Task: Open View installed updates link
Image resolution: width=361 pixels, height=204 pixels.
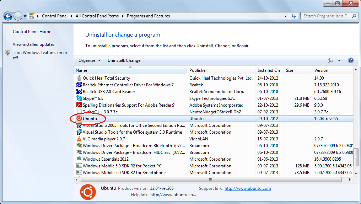Action: coord(34,44)
